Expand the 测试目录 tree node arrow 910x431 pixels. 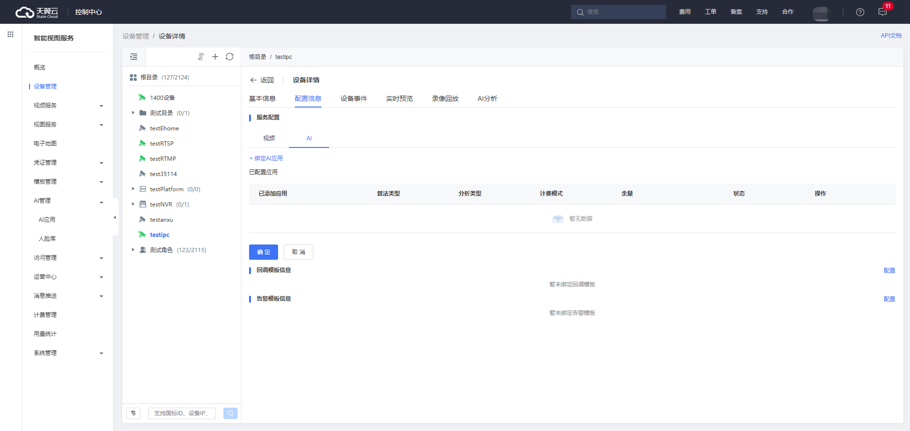pos(133,113)
